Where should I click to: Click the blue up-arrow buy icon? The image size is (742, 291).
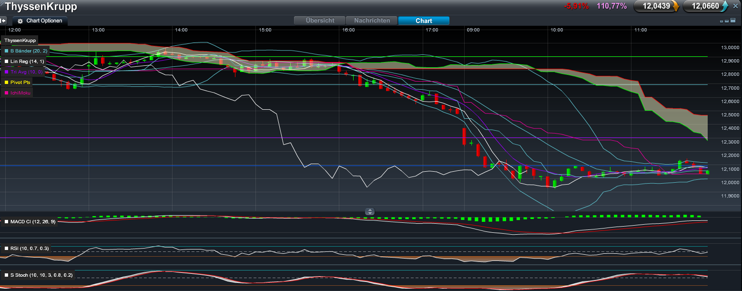[x=725, y=6]
